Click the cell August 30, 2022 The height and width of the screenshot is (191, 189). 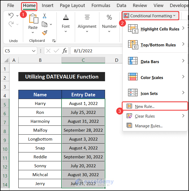click(83, 175)
